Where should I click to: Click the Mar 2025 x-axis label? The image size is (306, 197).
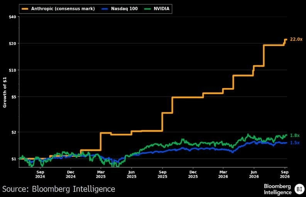(x=101, y=174)
